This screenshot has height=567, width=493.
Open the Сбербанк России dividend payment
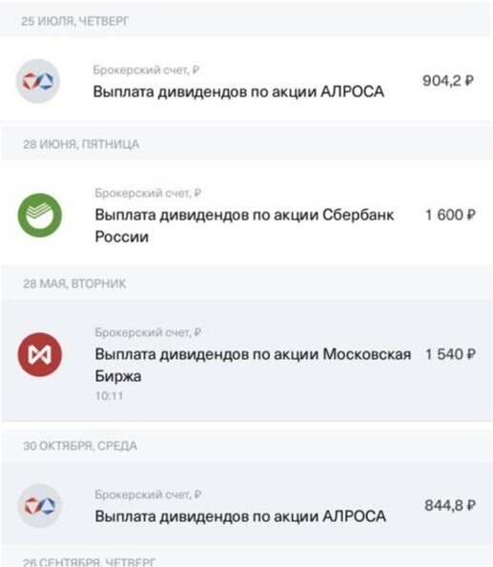tap(246, 215)
